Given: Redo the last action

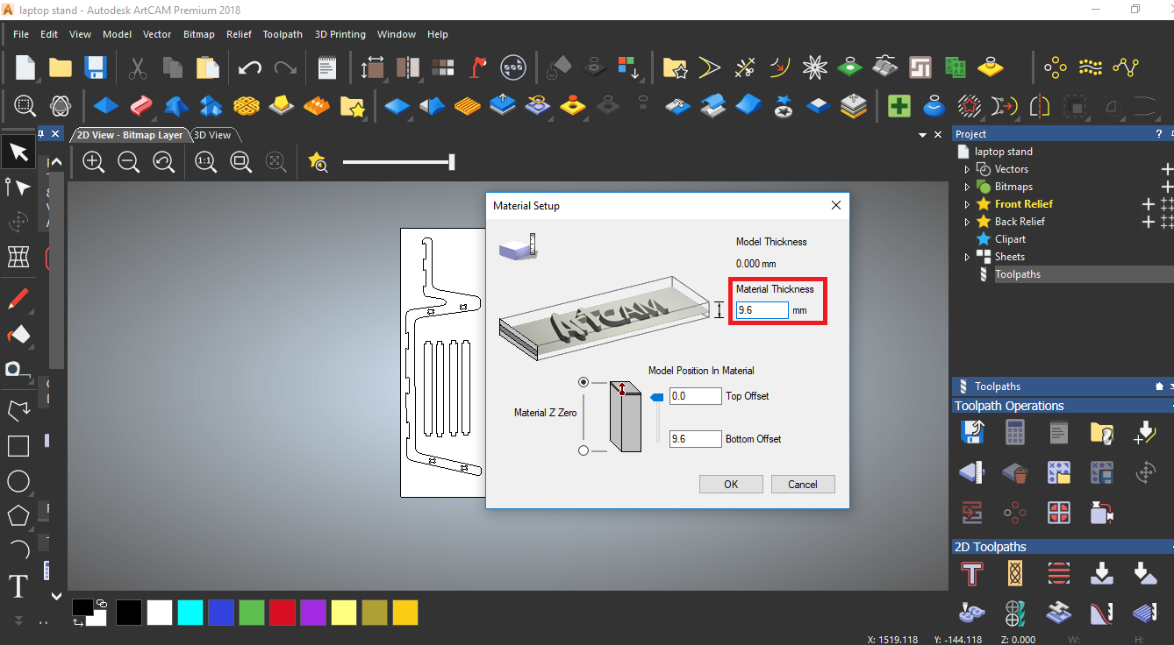Looking at the screenshot, I should [285, 67].
